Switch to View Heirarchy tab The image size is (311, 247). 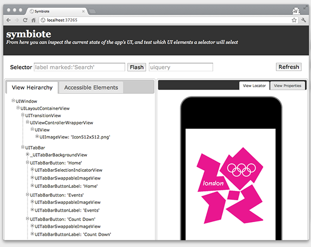coord(32,88)
